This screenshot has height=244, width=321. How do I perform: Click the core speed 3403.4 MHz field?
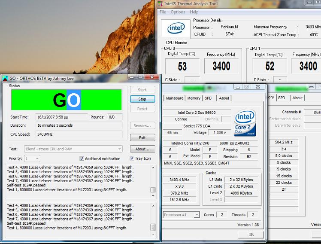[x=179, y=180]
